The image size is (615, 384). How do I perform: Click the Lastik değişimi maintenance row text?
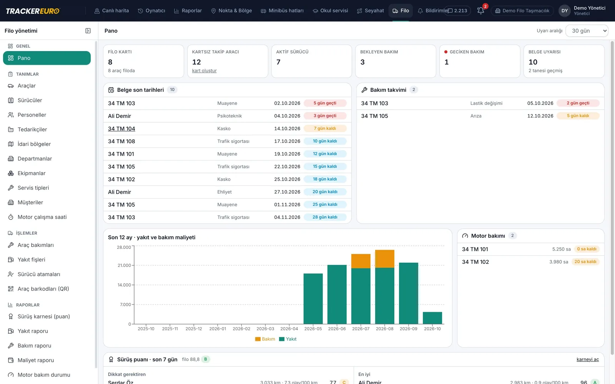click(486, 103)
